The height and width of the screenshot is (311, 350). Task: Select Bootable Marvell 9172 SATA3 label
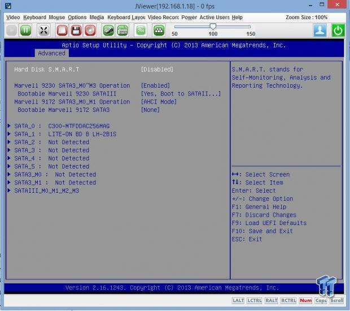64,110
